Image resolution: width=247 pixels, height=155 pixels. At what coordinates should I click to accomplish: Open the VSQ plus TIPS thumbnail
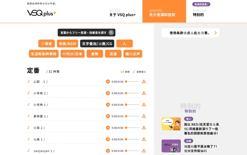171,146
